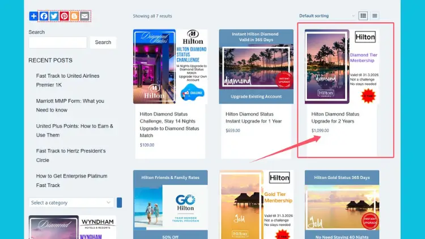Viewport: 425px width, 239px height.
Task: Switch to list view layout
Action: (x=375, y=16)
